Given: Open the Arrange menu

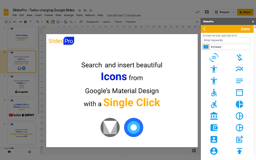Looking at the screenshot, I should (68, 15).
